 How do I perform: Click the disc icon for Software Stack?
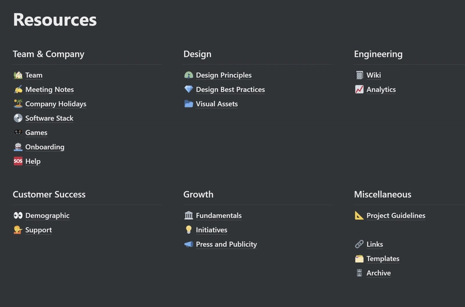click(18, 118)
